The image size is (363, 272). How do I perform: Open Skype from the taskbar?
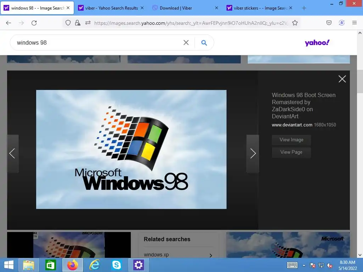point(116,265)
